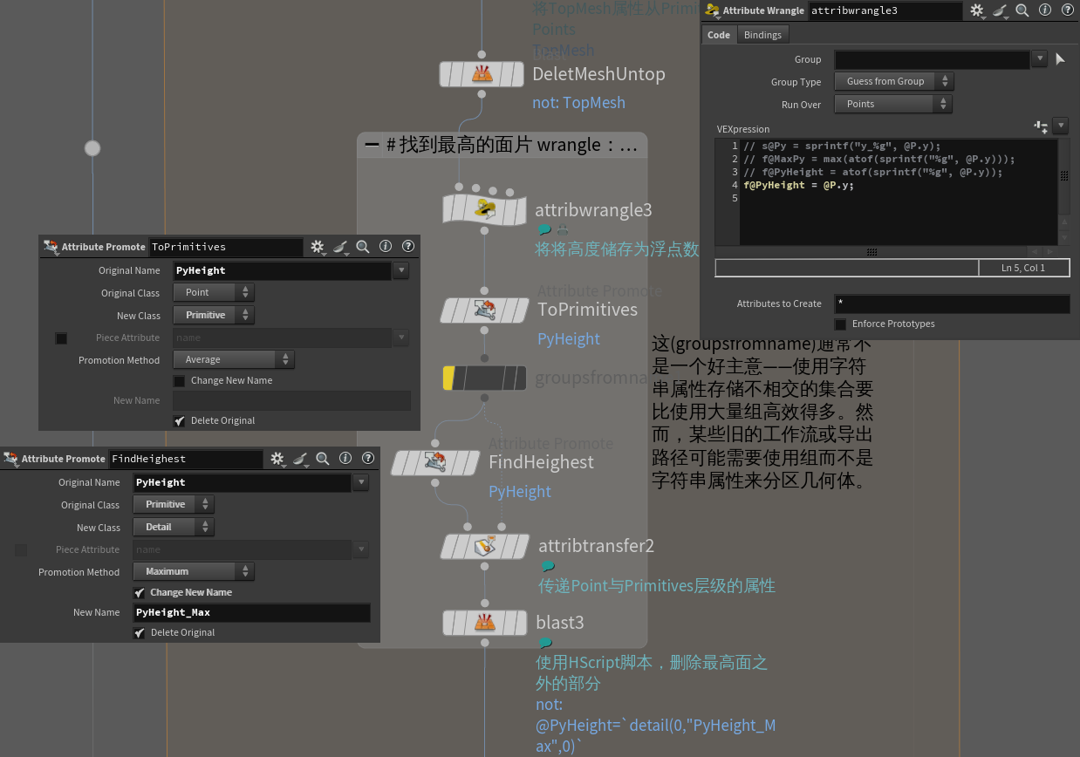Open gear menu in Attribute Wrangle panel
Screen dimensions: 1080x757
977,10
